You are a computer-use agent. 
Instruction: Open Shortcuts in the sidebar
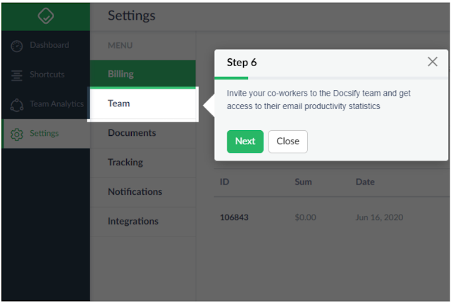pyautogui.click(x=47, y=75)
